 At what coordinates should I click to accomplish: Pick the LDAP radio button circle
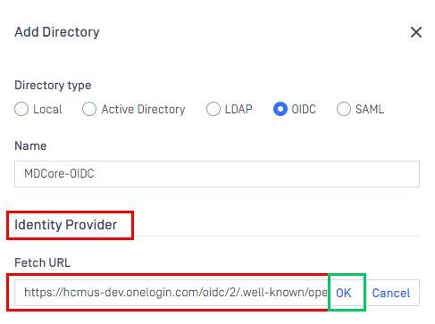(213, 109)
